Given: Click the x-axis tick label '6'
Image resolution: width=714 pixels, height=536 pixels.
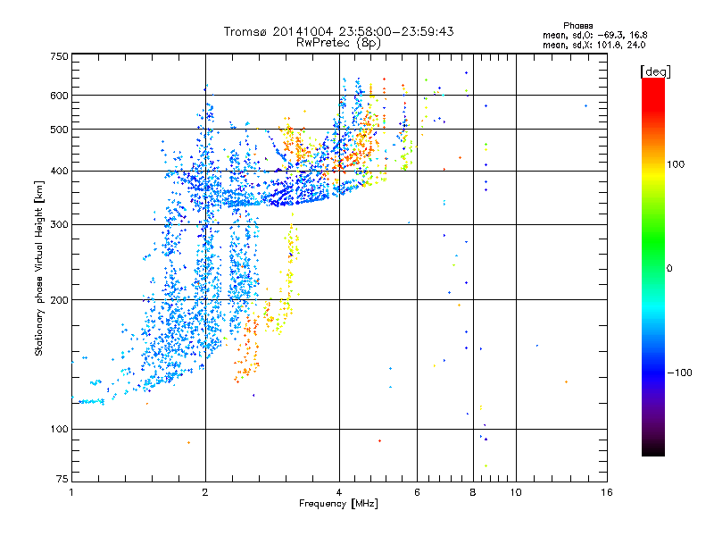Looking at the screenshot, I should [417, 492].
